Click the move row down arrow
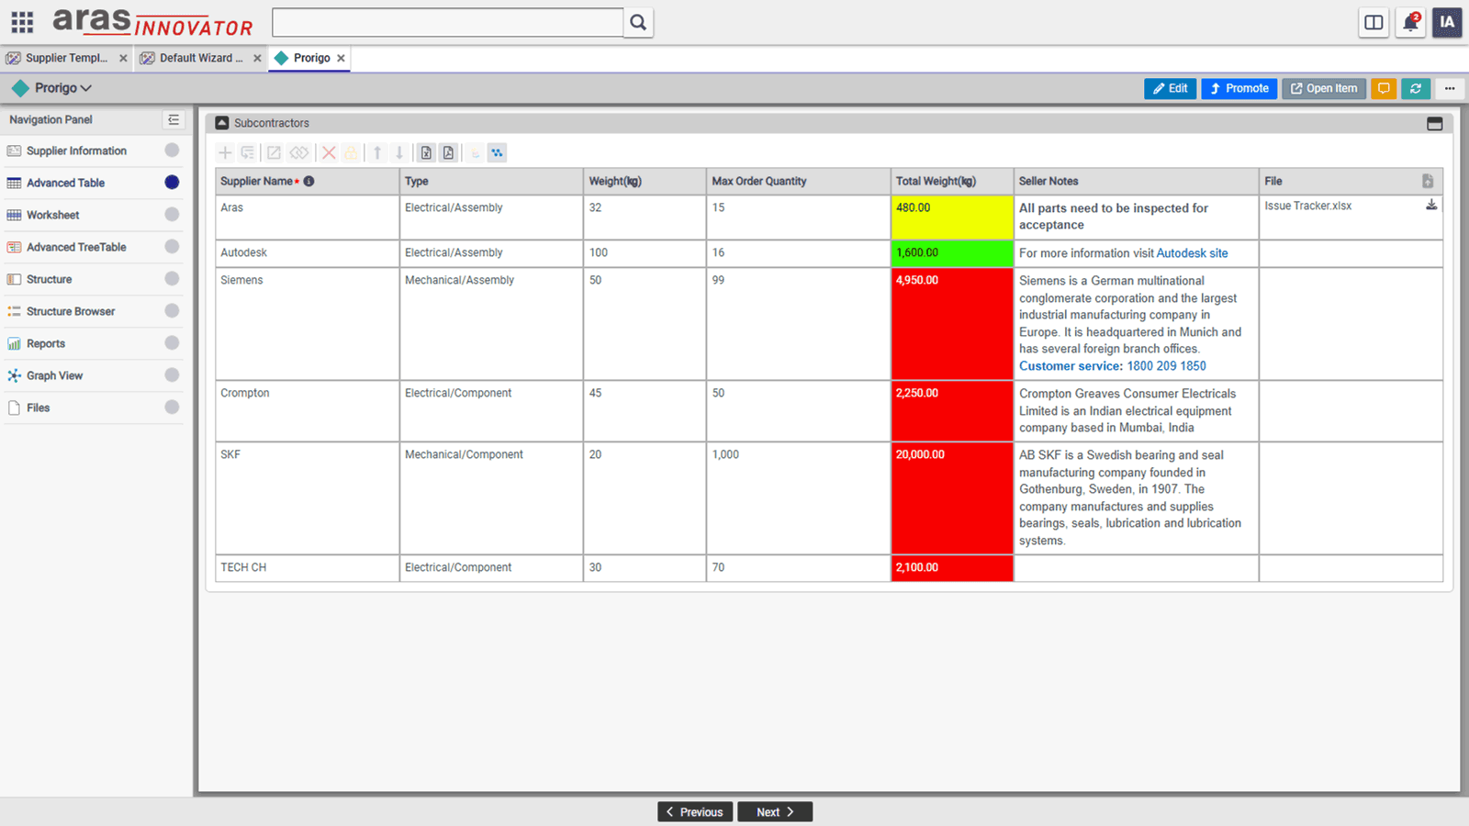The height and width of the screenshot is (826, 1469). click(399, 153)
